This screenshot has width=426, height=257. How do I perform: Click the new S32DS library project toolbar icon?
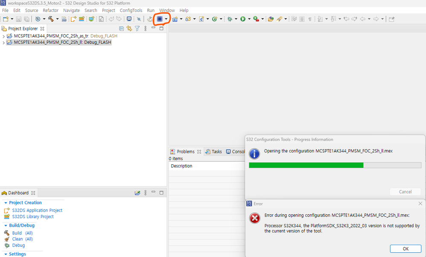[x=82, y=19]
